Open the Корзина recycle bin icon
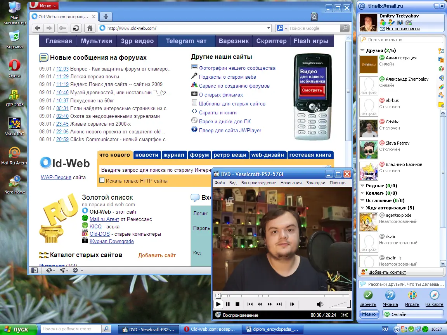This screenshot has height=335, width=447. (x=14, y=40)
